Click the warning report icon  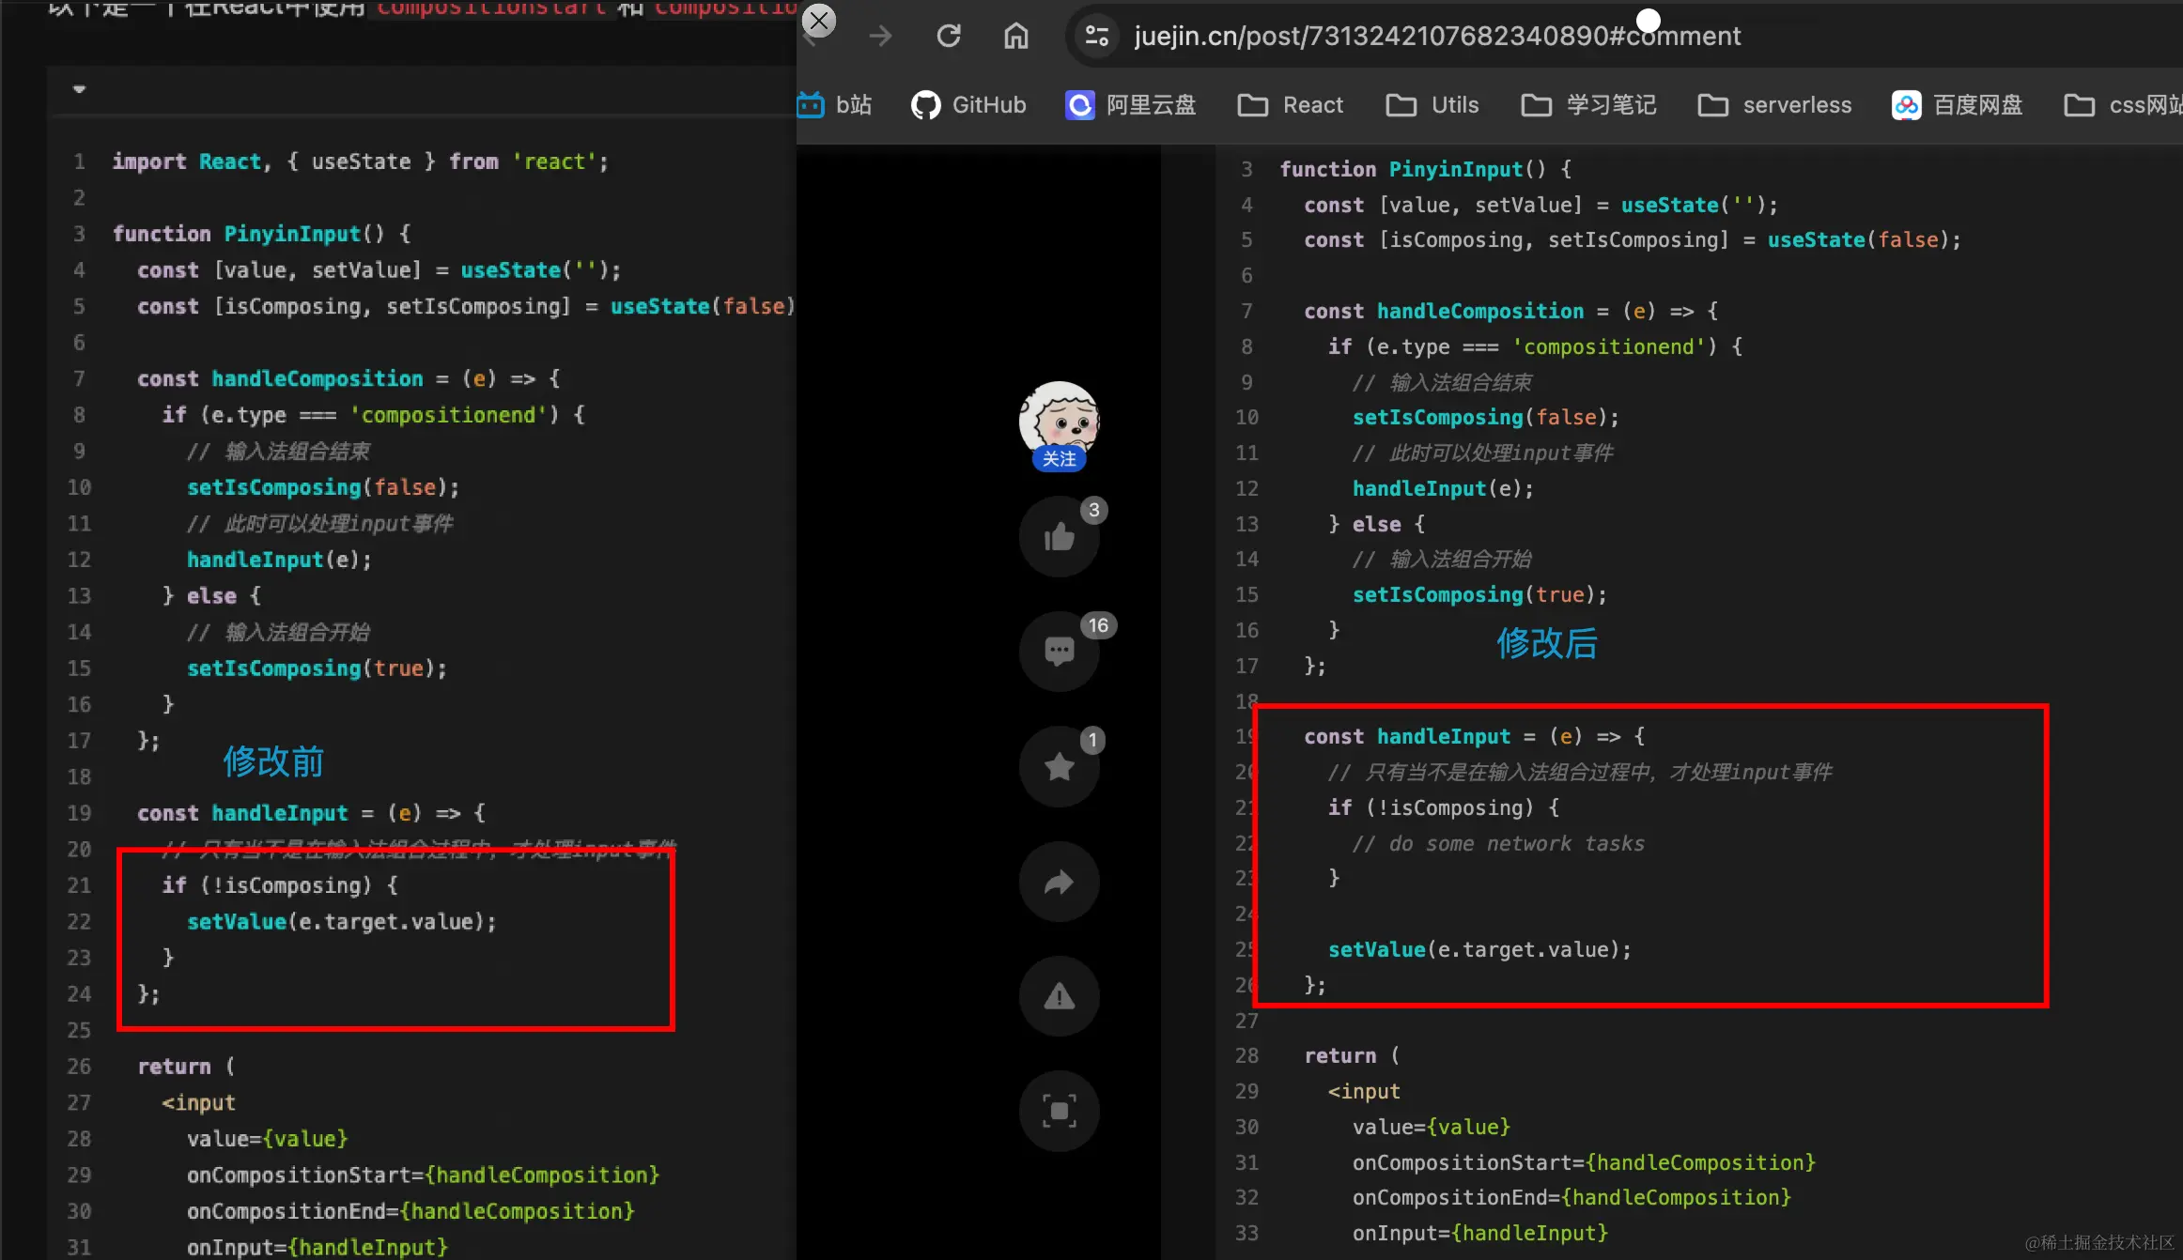pyautogui.click(x=1059, y=996)
